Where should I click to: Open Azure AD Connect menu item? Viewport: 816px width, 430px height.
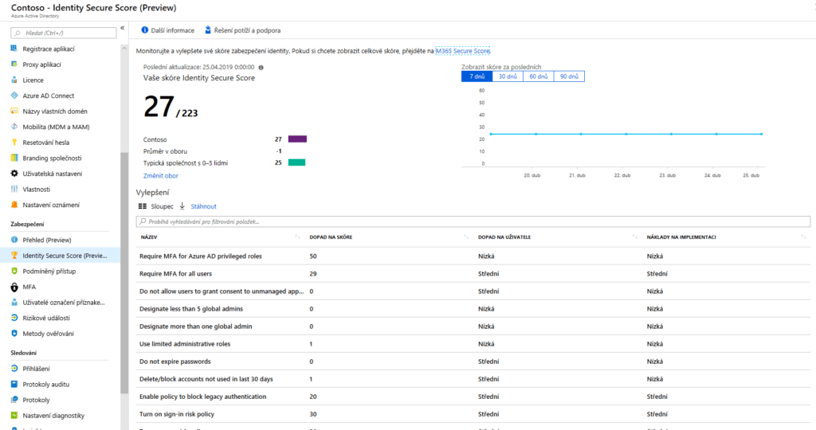pyautogui.click(x=48, y=96)
